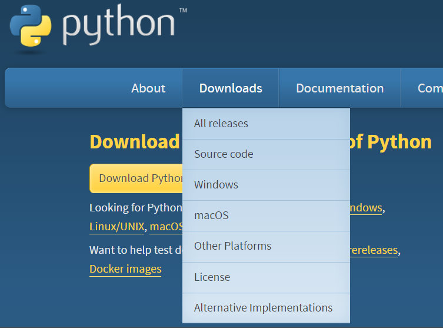Follow the macOS link in paragraph
Viewport: 443px width, 328px height.
tap(166, 227)
